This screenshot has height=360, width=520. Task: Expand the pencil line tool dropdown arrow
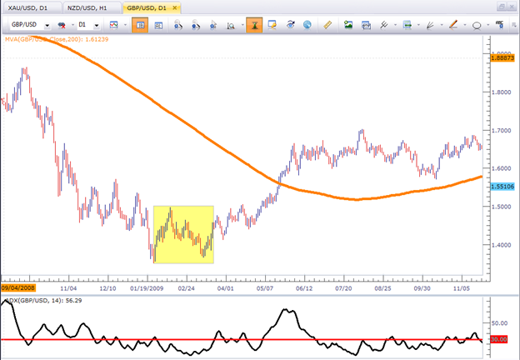pos(465,25)
